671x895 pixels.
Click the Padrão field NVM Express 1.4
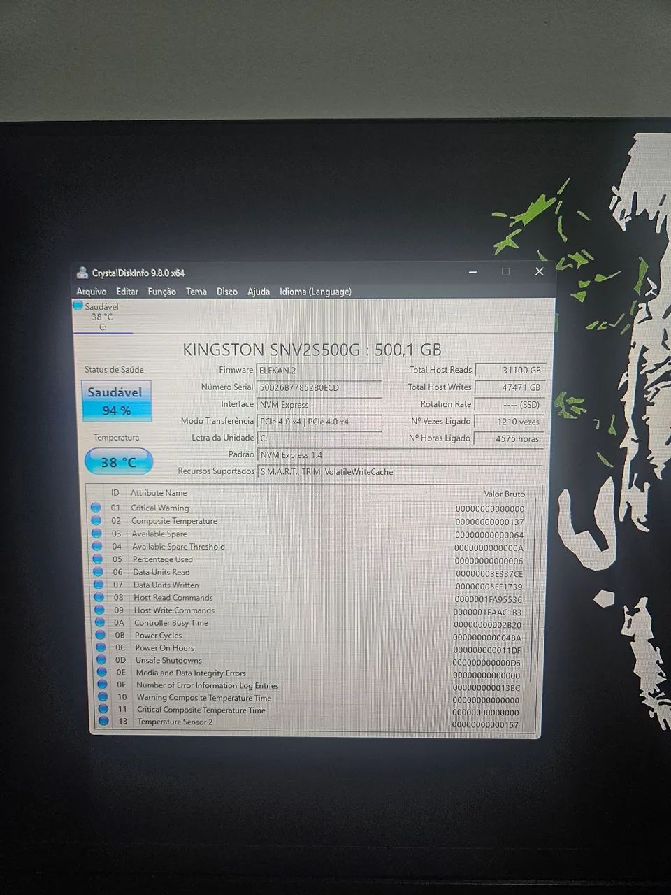[400, 455]
